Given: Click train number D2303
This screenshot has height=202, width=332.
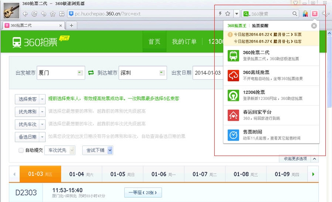Looking at the screenshot, I should [26, 192].
